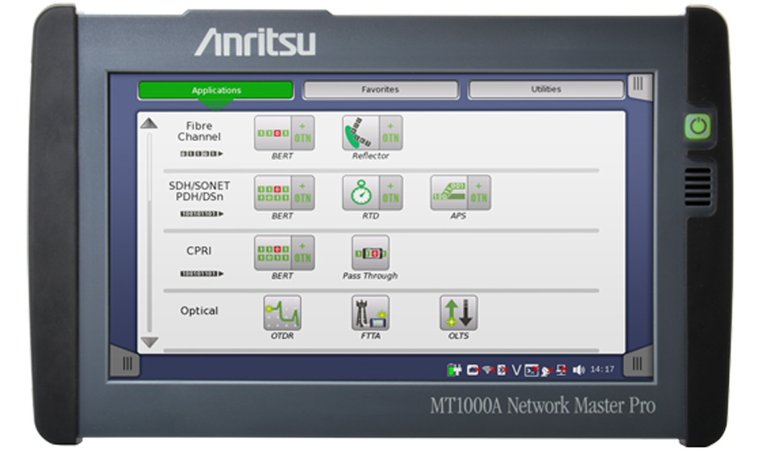Expand the bottom-right corner menu handle
The height and width of the screenshot is (451, 762).
tap(637, 362)
